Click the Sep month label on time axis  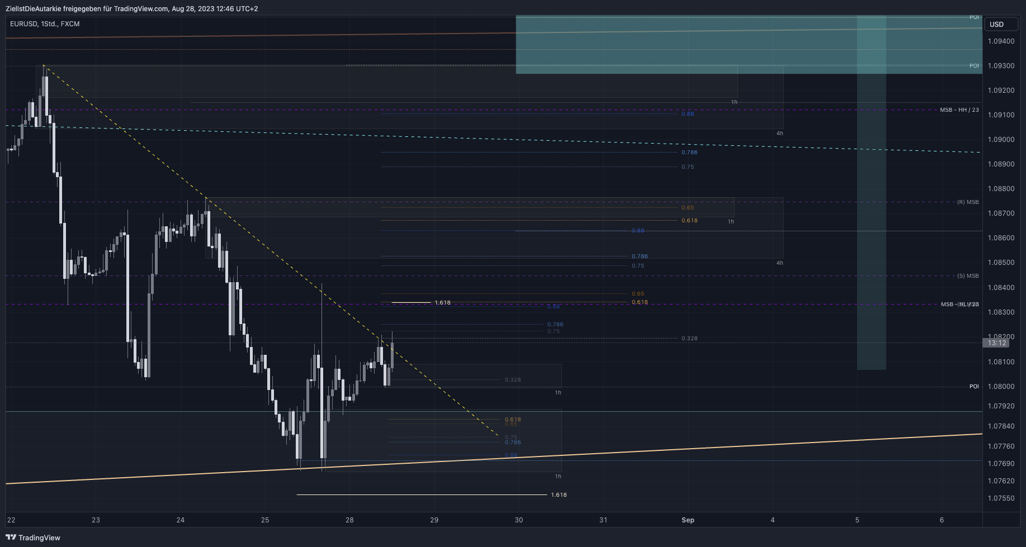click(x=688, y=520)
